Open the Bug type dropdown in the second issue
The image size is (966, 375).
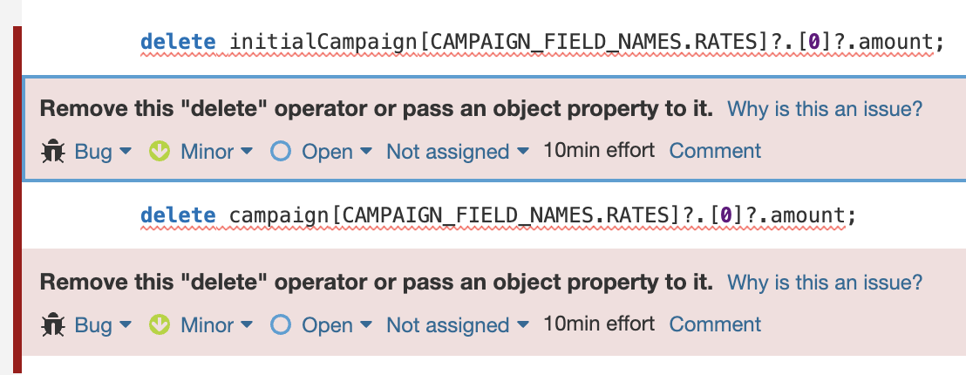click(x=102, y=325)
